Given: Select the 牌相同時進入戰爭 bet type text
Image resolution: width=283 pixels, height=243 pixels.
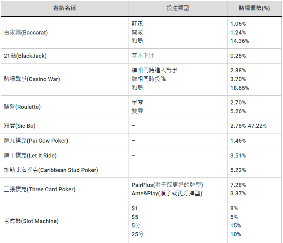Looking at the screenshot, I should pos(154,71).
